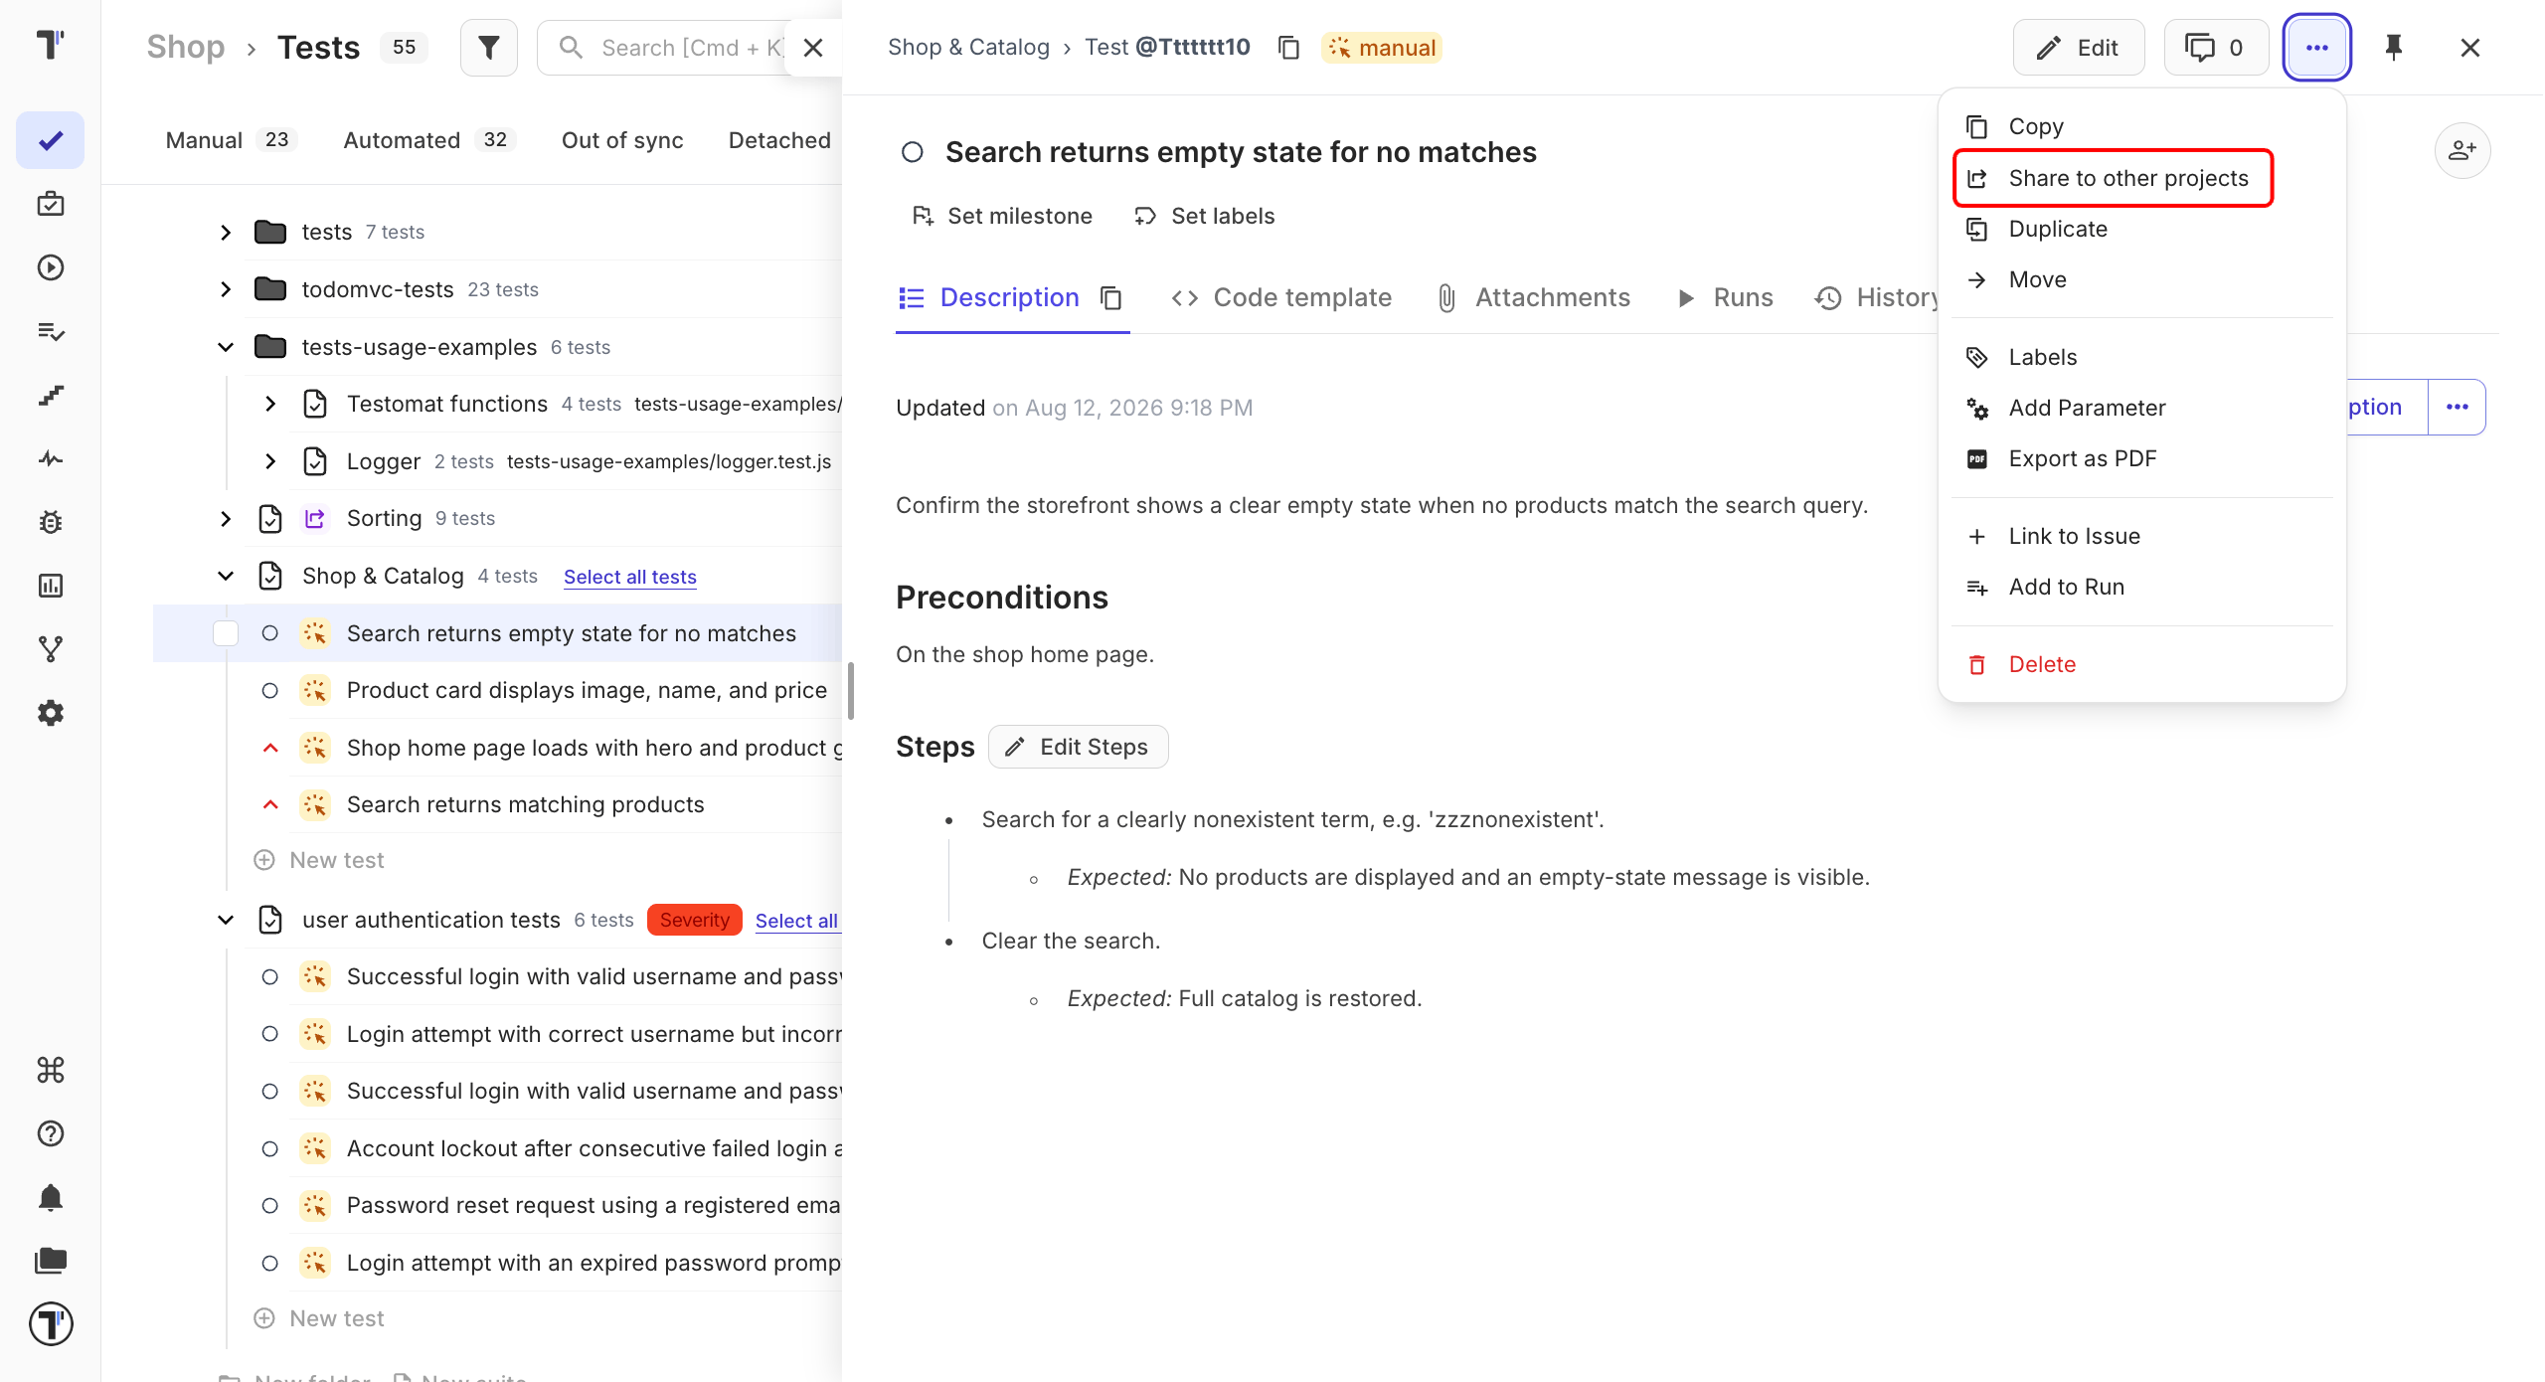Open Settings gear icon in sidebar
The image size is (2545, 1382).
point(51,713)
